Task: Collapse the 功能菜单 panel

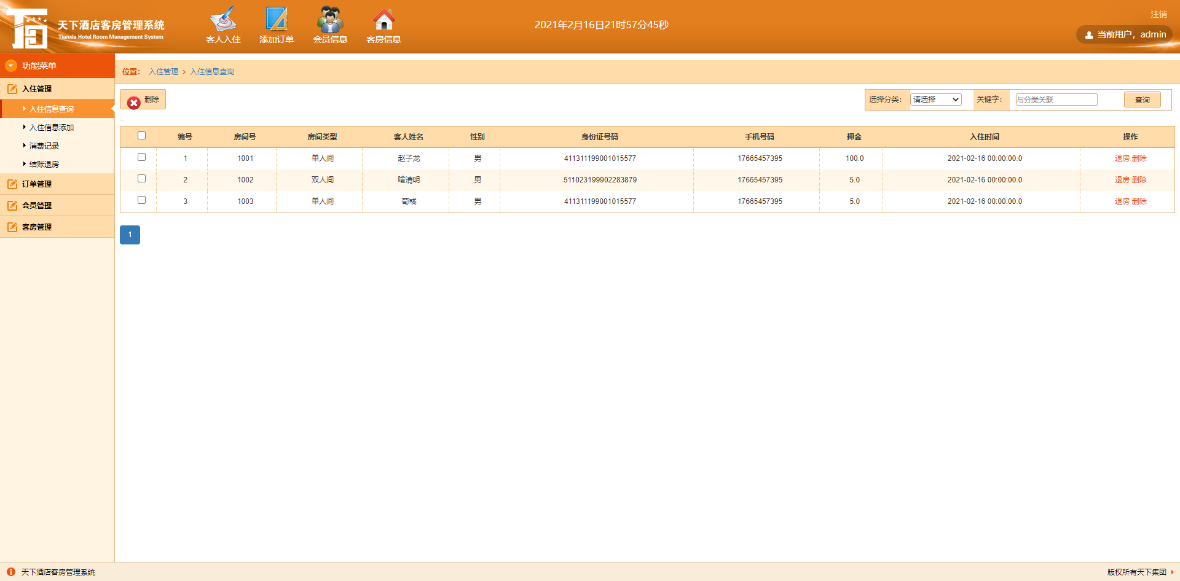Action: [x=37, y=64]
